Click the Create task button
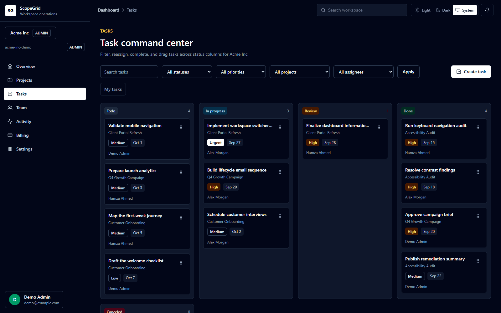This screenshot has height=313, width=501. point(471,72)
